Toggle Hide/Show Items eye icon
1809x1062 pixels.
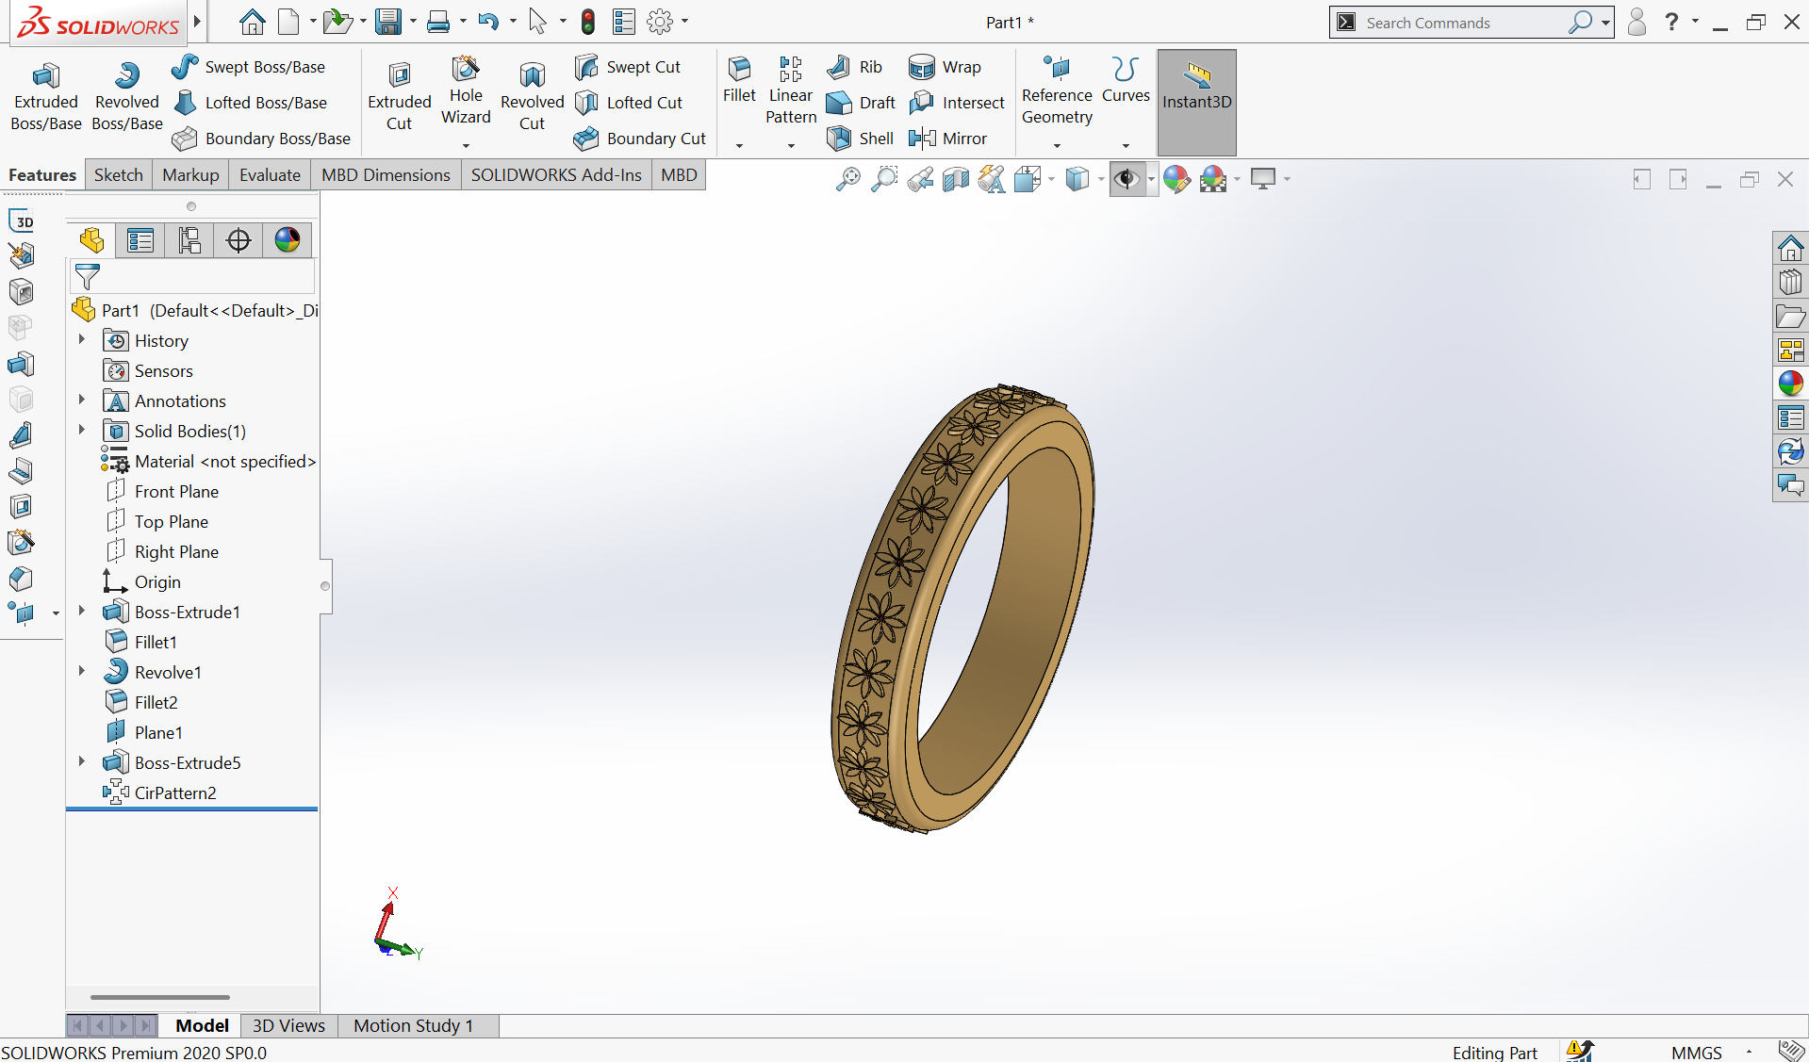point(1126,179)
